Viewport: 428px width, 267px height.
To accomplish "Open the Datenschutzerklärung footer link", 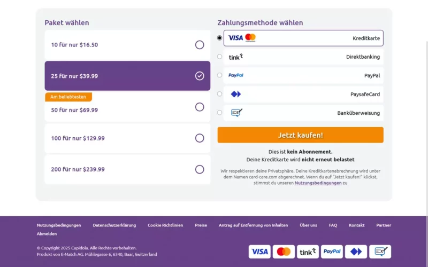I will tap(114, 225).
